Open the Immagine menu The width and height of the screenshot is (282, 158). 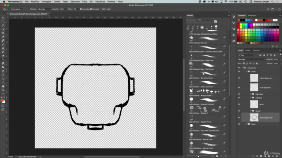pos(46,2)
